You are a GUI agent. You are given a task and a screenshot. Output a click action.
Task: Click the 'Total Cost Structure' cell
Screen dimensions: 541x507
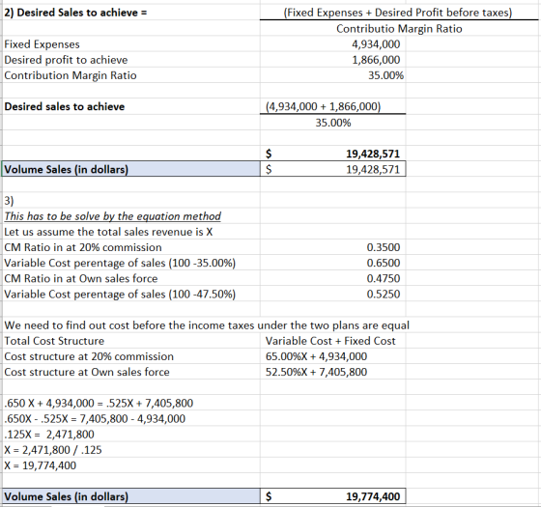(131, 341)
